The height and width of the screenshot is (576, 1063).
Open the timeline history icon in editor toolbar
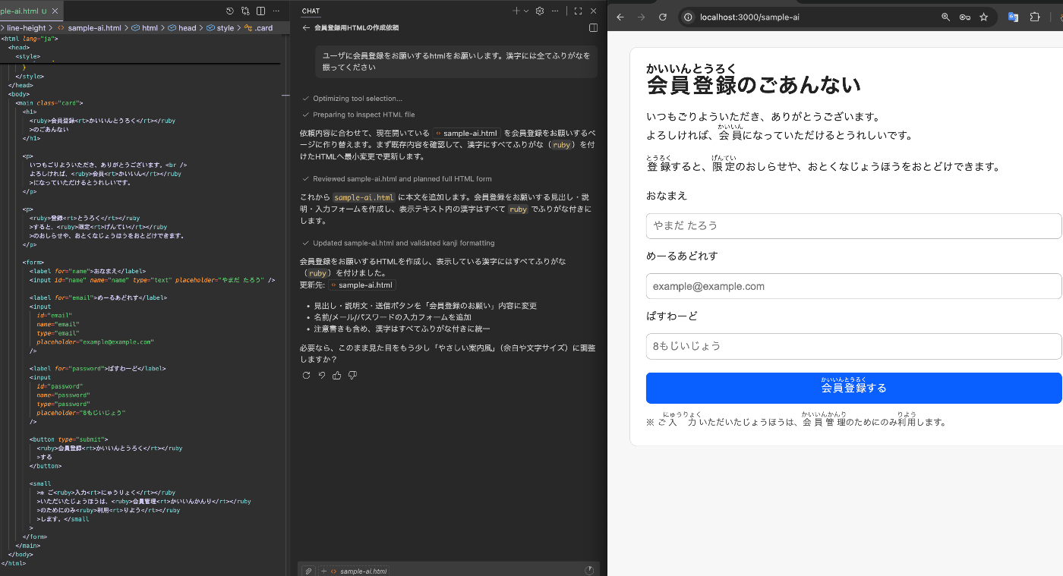point(230,11)
